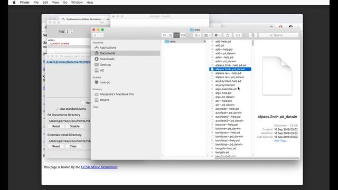Select file add-help.pd
The width and height of the screenshot is (338, 190).
223,42
